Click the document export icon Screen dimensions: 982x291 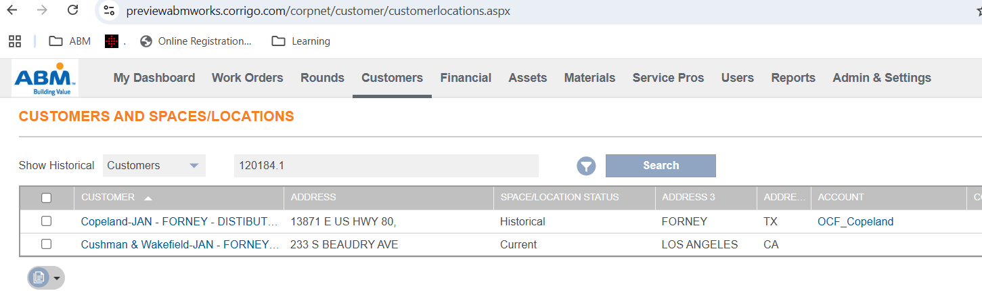39,277
